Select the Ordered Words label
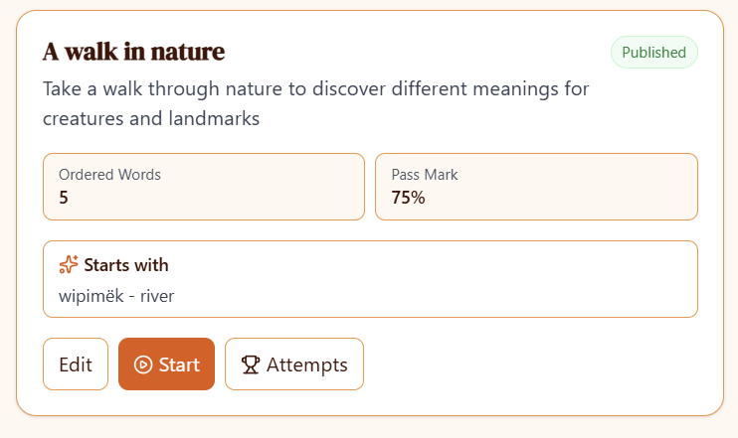 click(x=109, y=175)
